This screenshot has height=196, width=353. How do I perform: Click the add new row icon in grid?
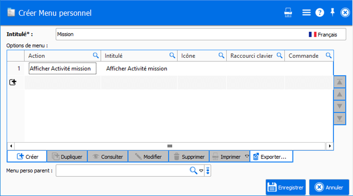[x=13, y=82]
